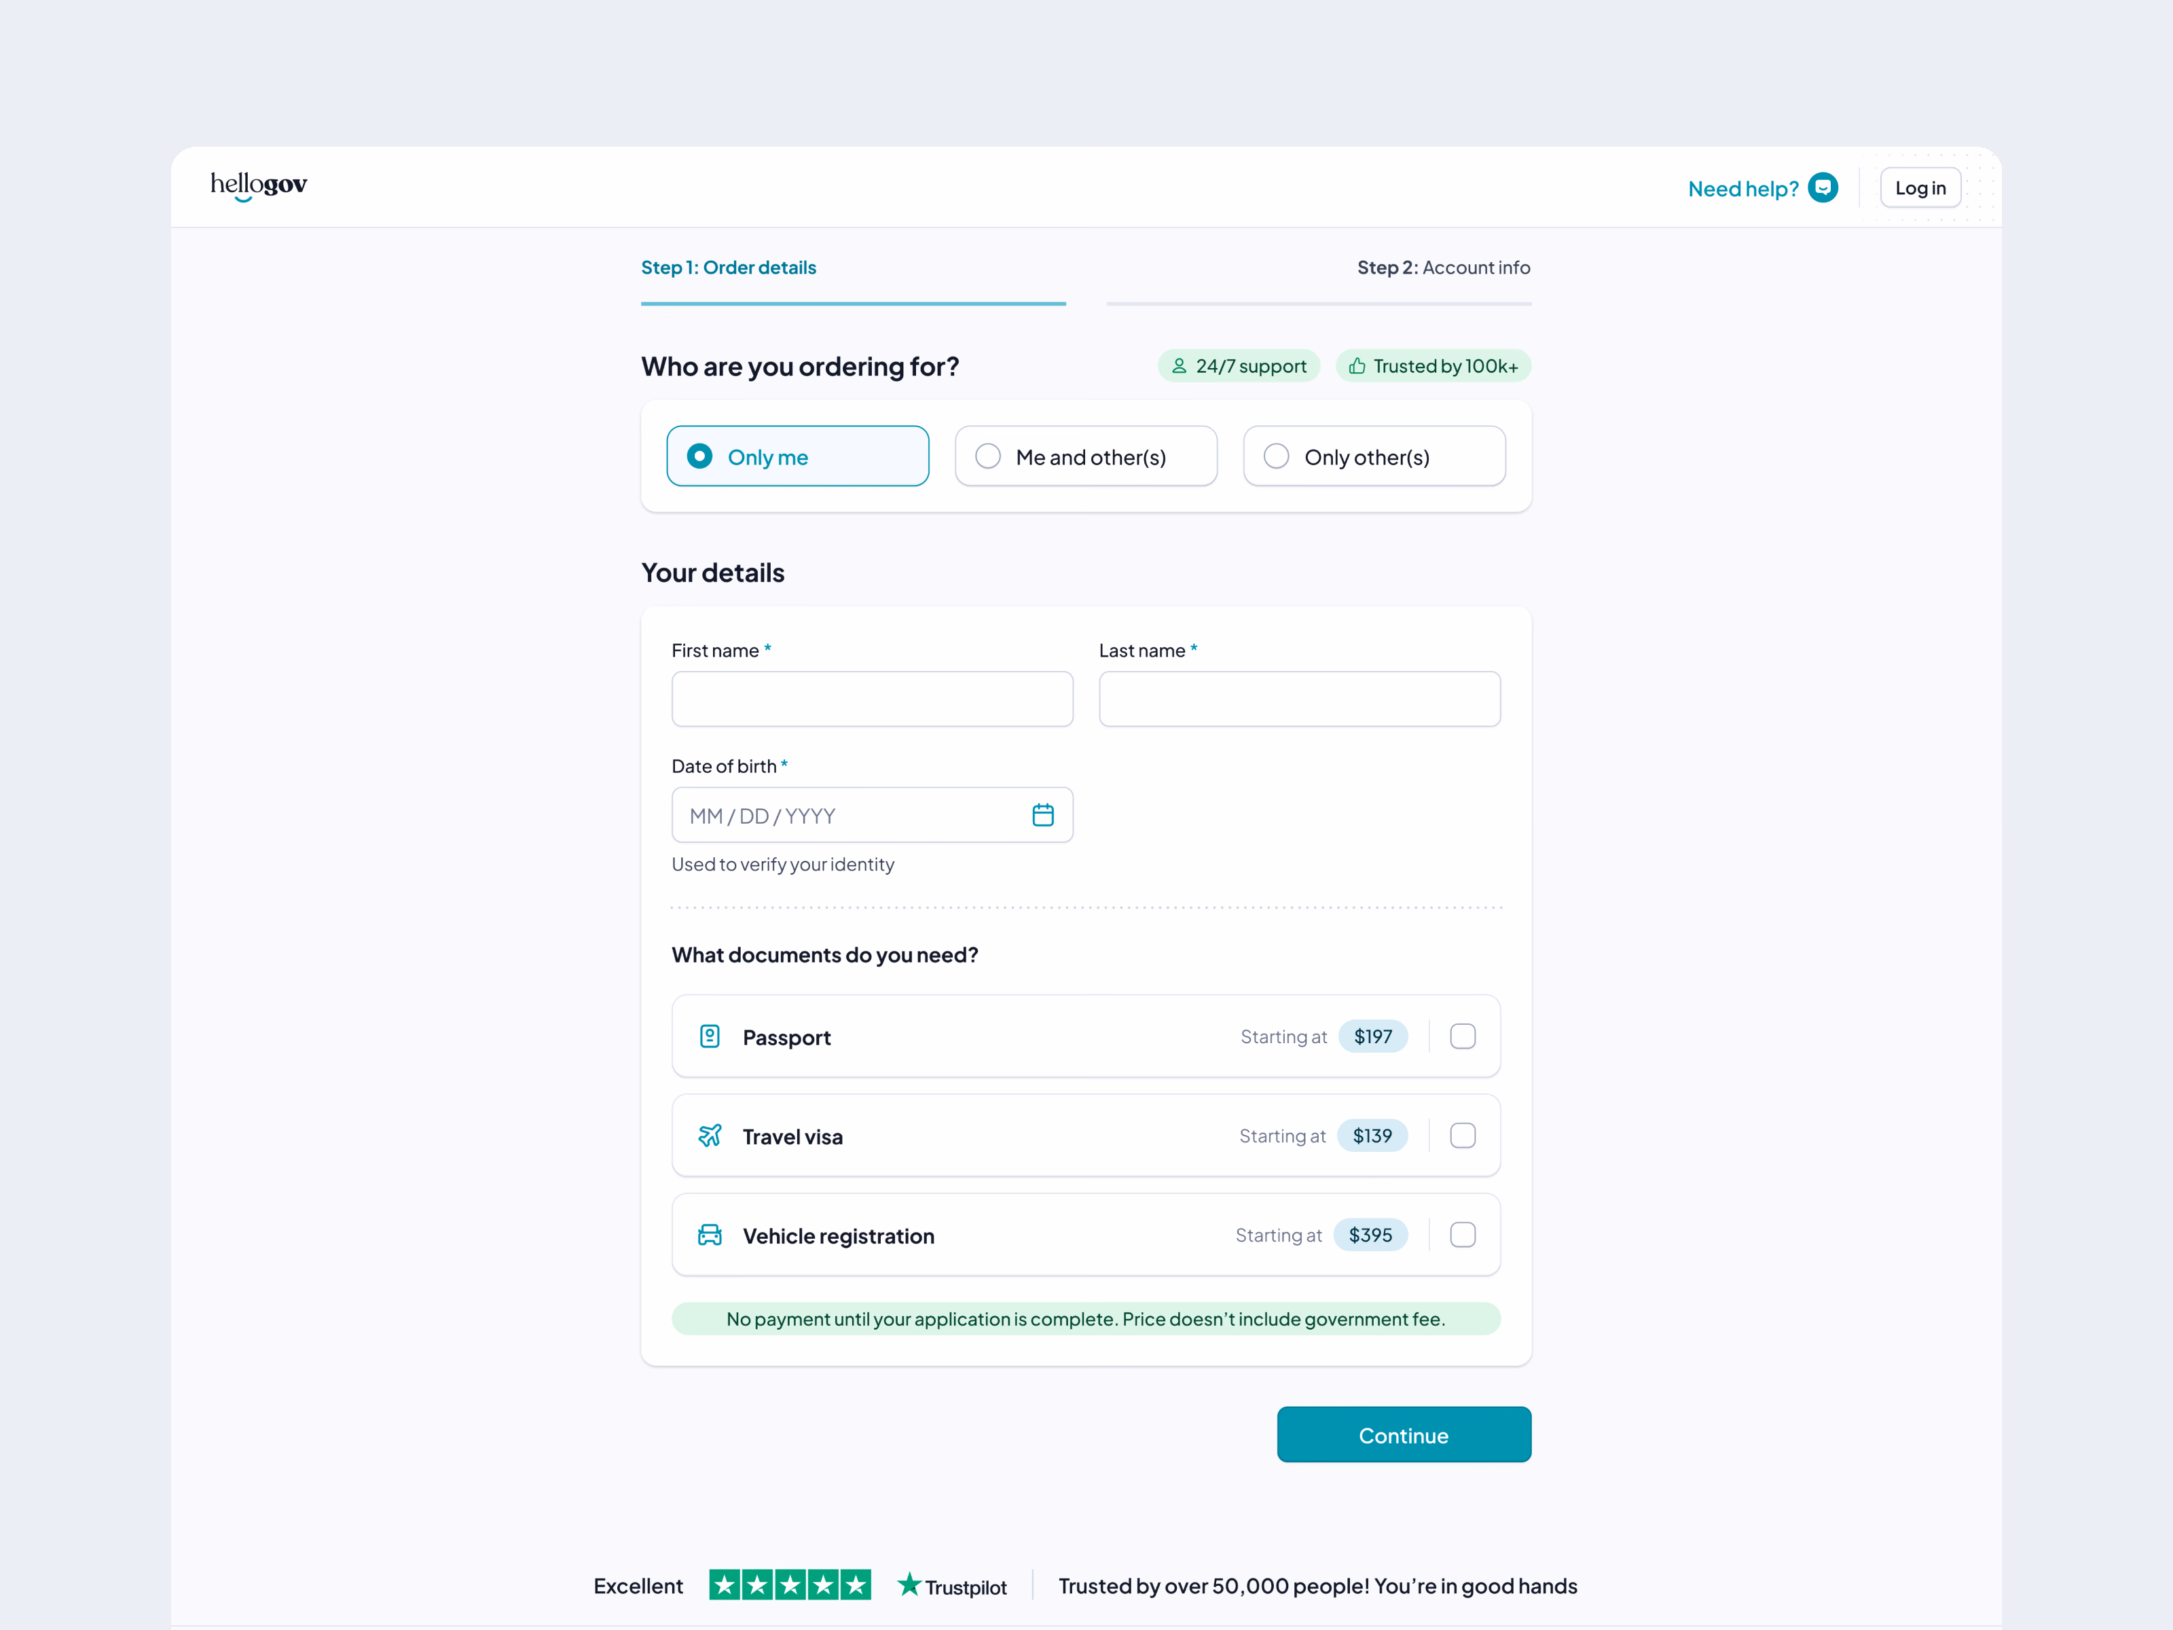Viewport: 2173px width, 1630px height.
Task: Go to Step 2: Account info
Action: [1444, 267]
